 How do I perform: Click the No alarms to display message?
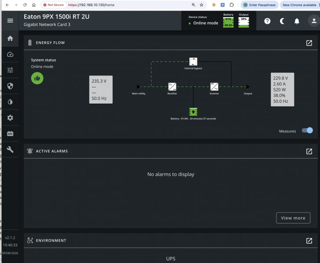(x=171, y=174)
